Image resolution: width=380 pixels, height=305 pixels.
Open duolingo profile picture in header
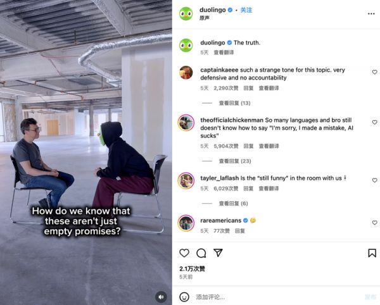(186, 13)
